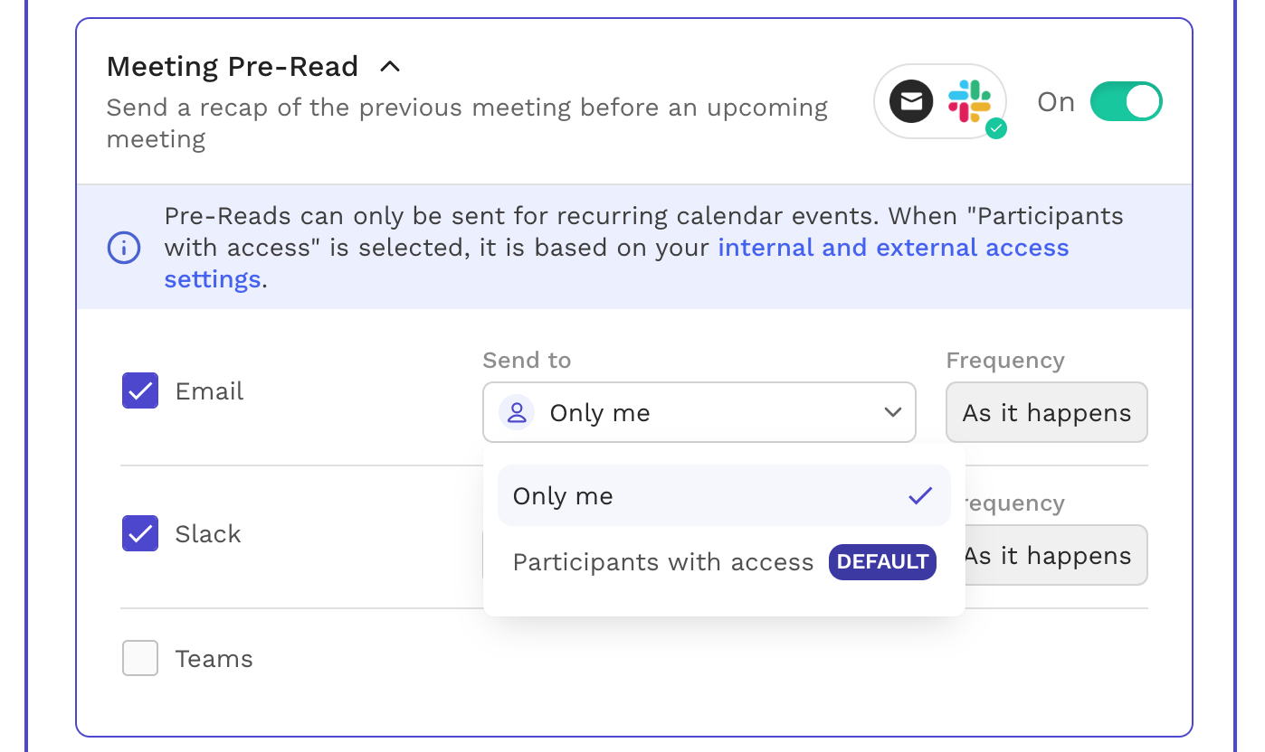Turn off the Meeting Pre-Read switch
1265x752 pixels.
[x=1126, y=101]
